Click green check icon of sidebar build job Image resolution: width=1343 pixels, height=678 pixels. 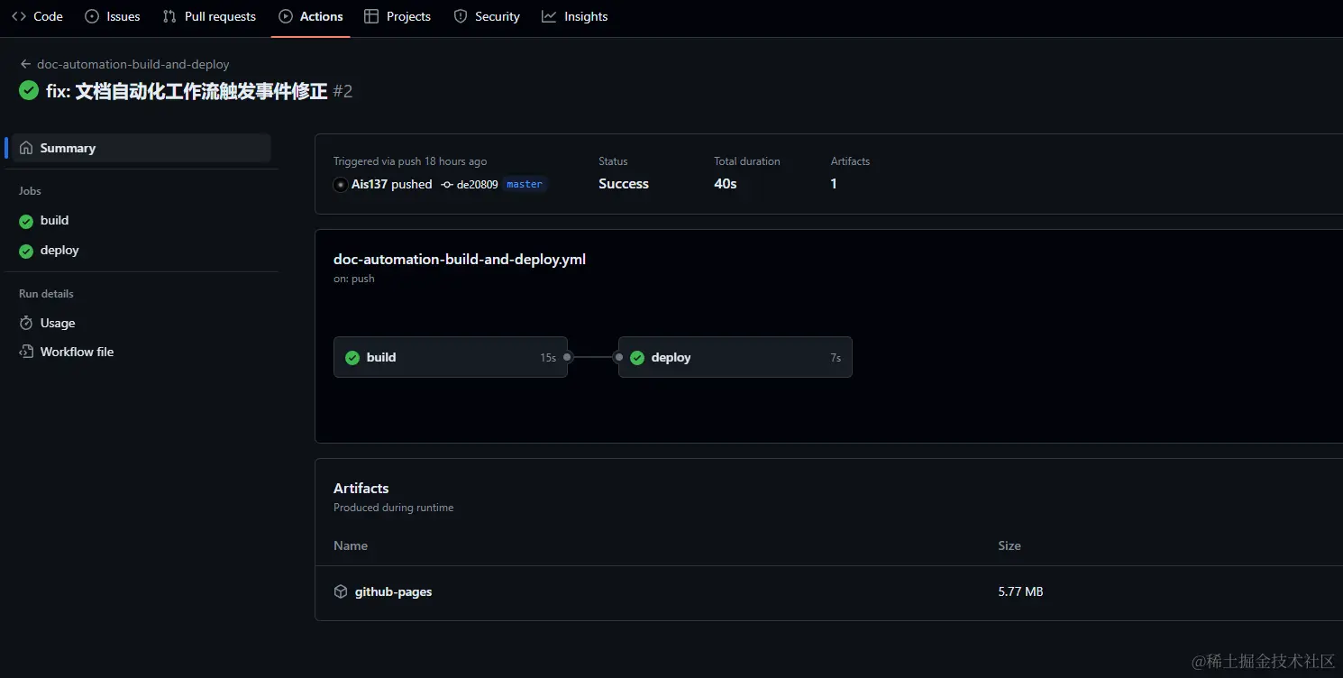[x=26, y=221]
